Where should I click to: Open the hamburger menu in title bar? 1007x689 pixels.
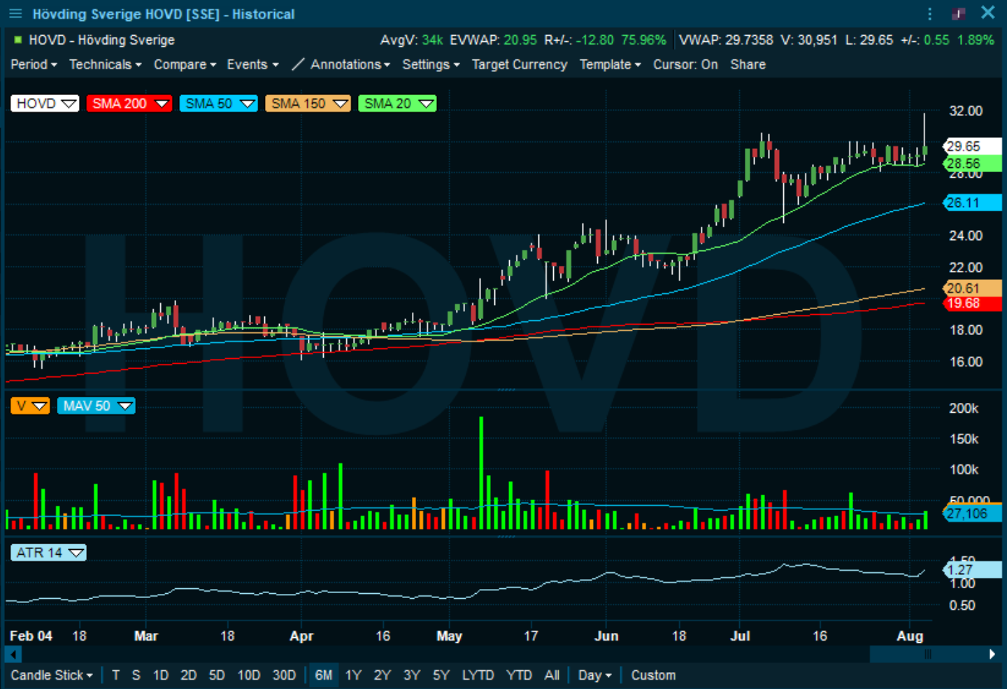coord(15,14)
